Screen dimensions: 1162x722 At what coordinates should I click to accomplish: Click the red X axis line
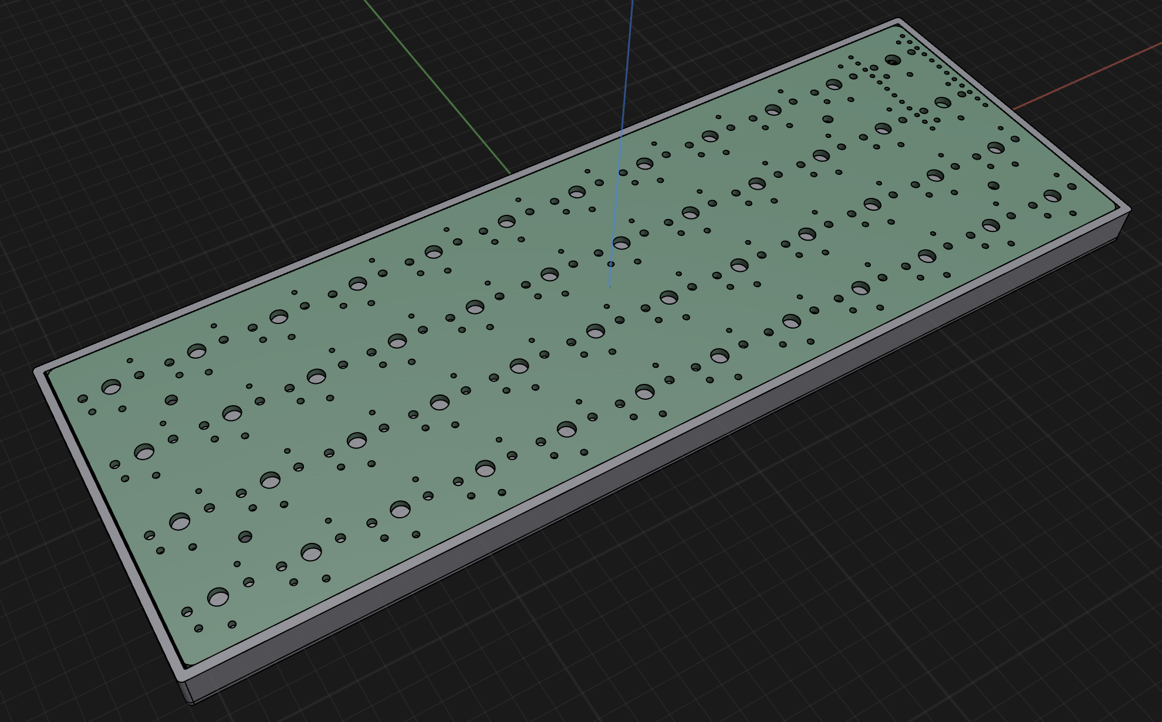[1086, 78]
